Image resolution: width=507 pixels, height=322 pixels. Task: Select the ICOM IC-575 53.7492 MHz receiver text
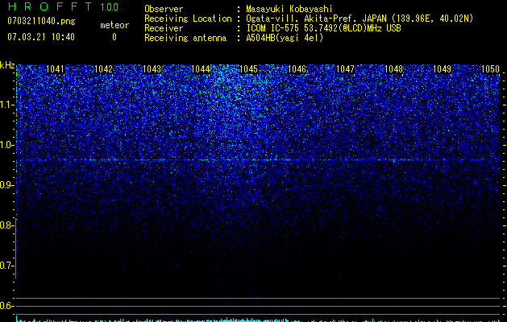[x=323, y=28]
